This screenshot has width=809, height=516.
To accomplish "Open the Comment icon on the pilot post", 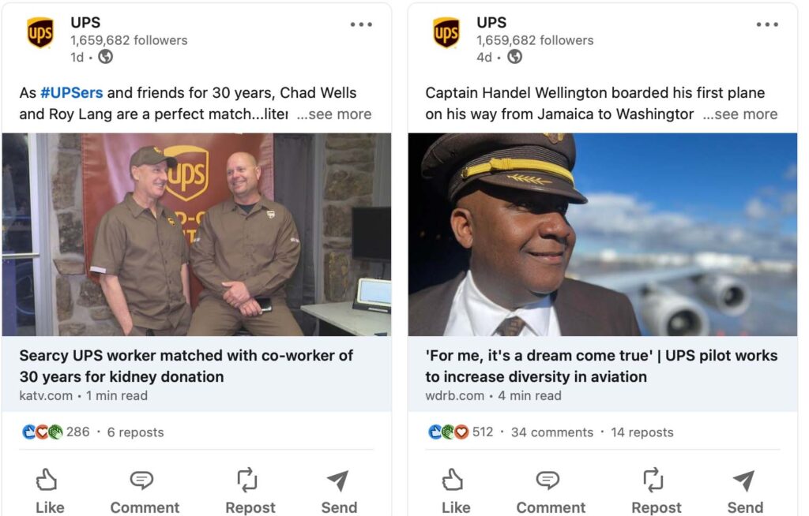I will pyautogui.click(x=548, y=480).
